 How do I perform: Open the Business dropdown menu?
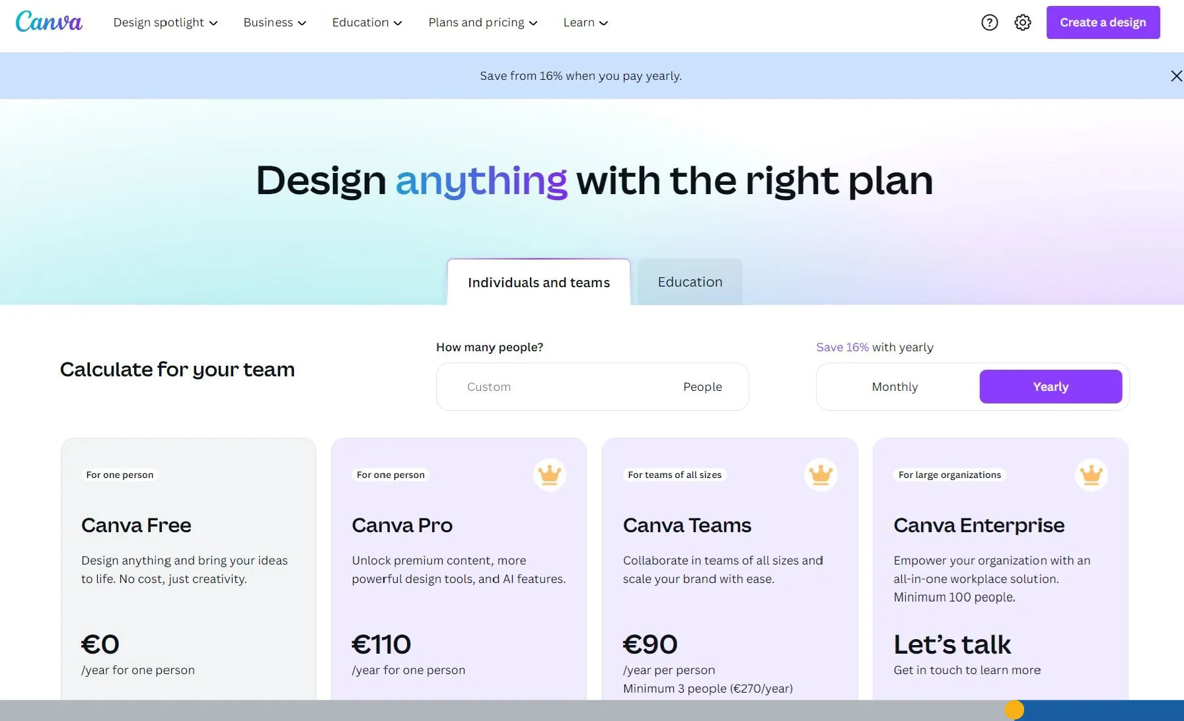tap(275, 22)
